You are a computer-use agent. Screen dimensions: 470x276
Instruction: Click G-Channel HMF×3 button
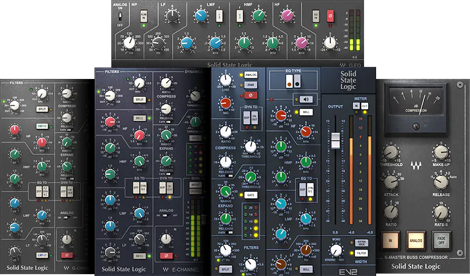(x=42, y=127)
